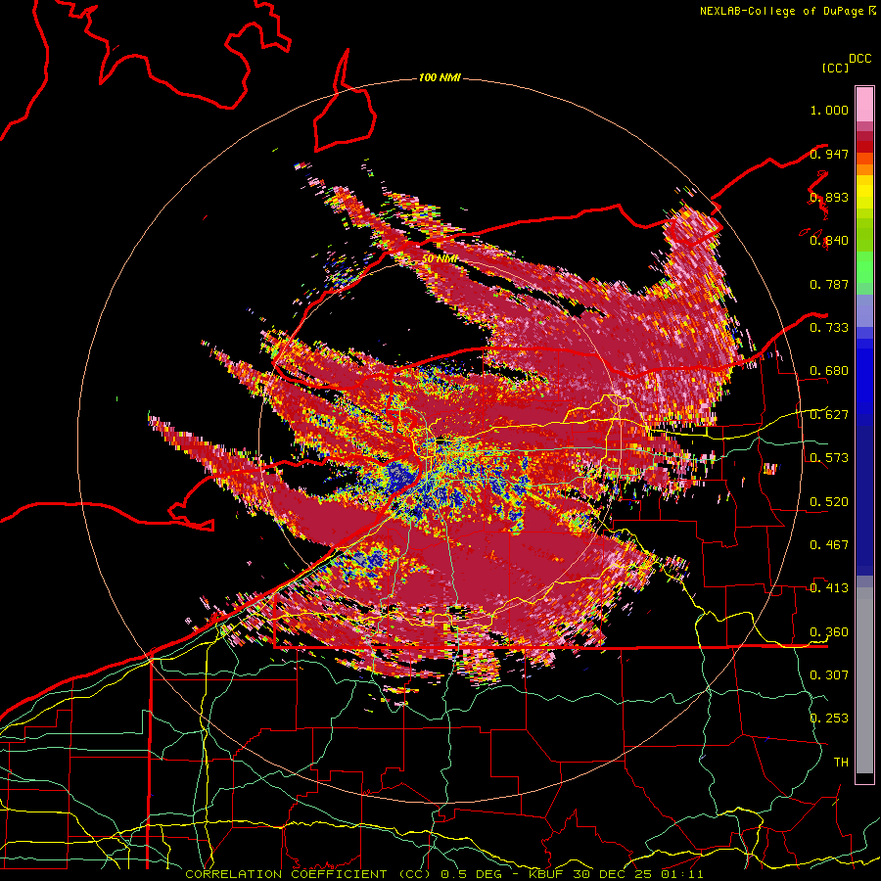Click the 50 NMI range ring label

point(440,259)
